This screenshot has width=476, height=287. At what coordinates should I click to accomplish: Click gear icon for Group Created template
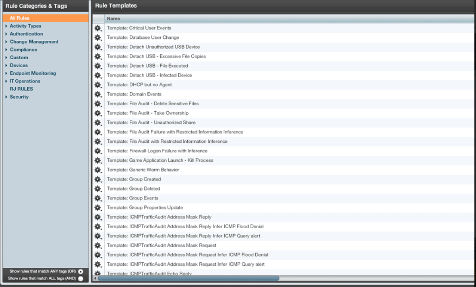pyautogui.click(x=98, y=179)
